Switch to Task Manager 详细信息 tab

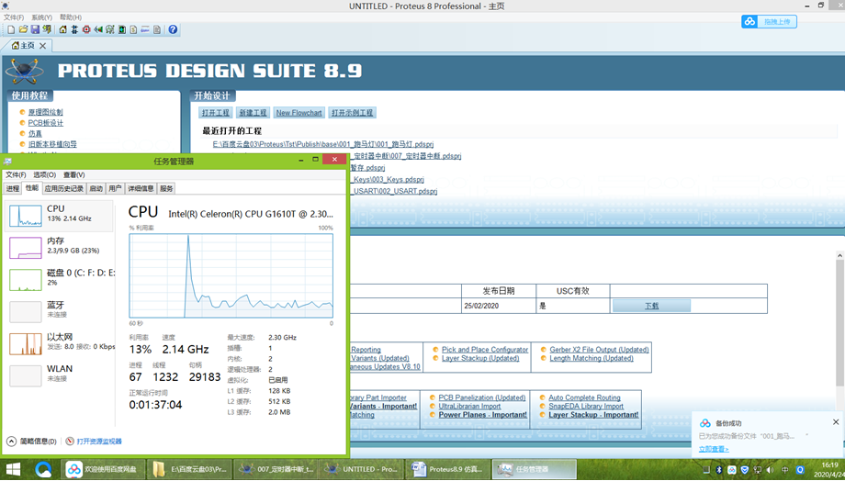click(x=141, y=188)
